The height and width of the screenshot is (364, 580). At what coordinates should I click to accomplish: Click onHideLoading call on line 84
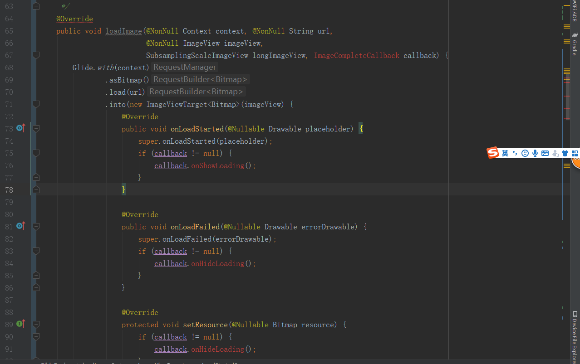pyautogui.click(x=218, y=263)
